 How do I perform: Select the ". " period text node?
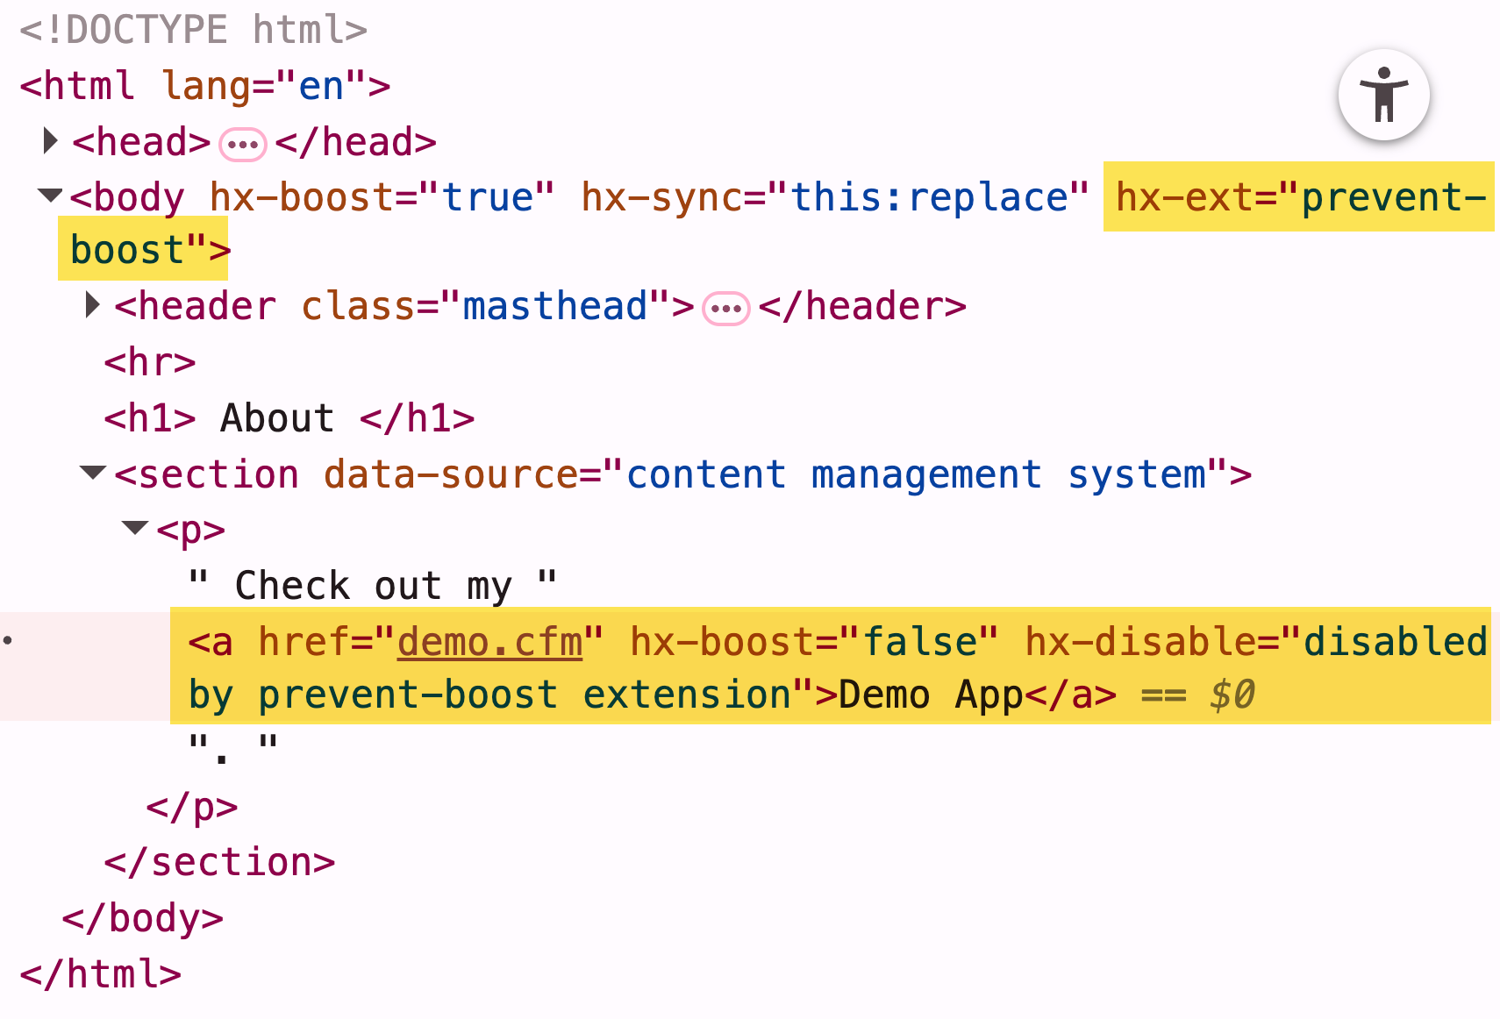233,751
